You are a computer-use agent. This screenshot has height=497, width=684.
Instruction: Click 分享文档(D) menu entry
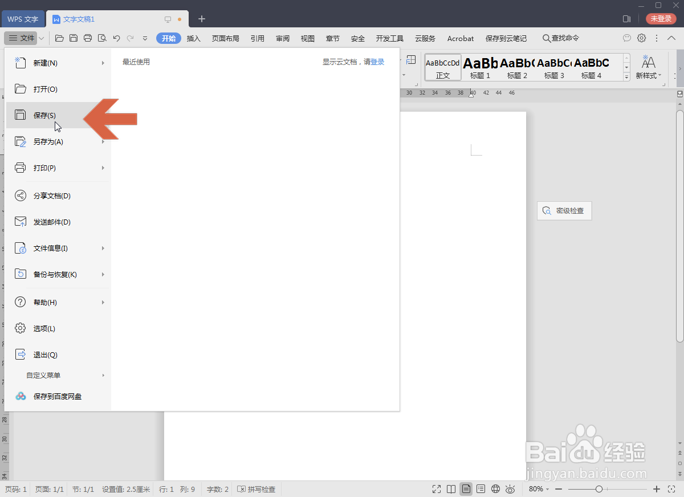pyautogui.click(x=58, y=195)
